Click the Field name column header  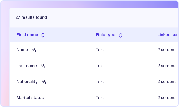[x=27, y=35]
